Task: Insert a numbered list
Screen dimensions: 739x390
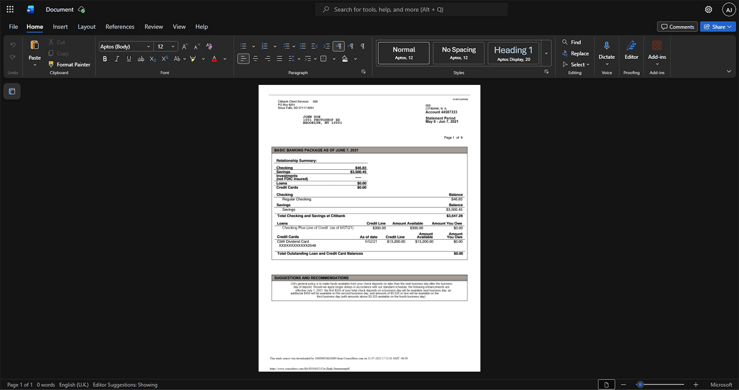Action: (265, 47)
